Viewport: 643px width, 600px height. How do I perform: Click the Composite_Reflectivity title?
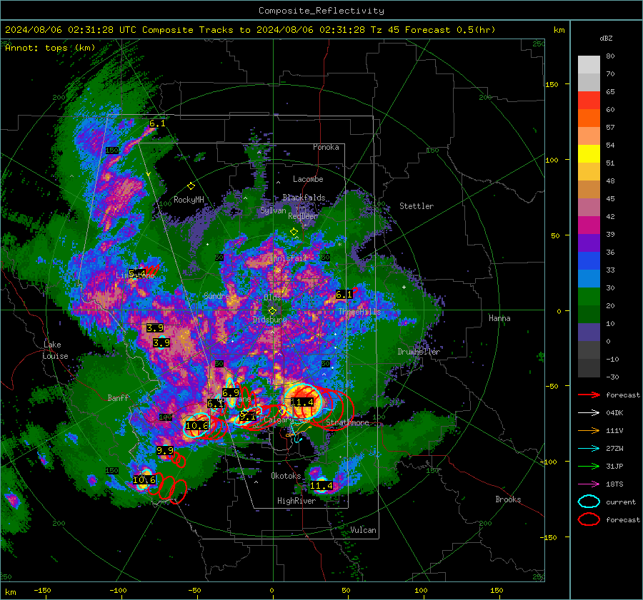[321, 11]
